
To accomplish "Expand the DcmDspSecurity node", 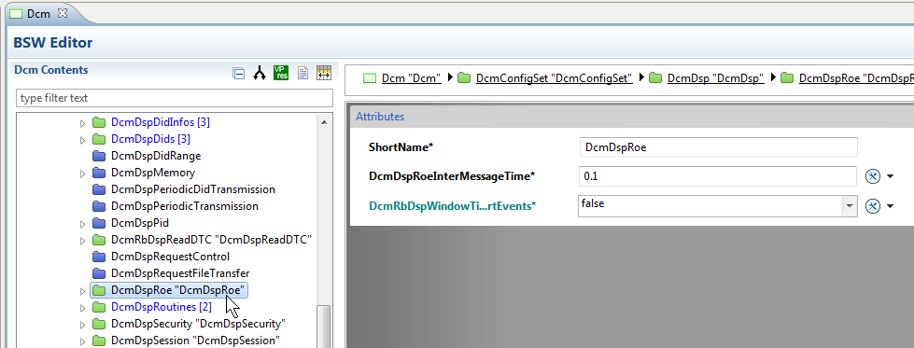I will coord(82,324).
